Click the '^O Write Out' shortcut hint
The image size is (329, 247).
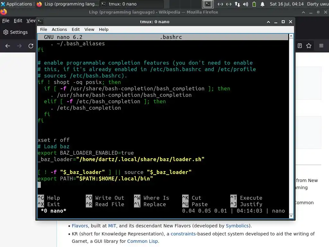coord(105,198)
